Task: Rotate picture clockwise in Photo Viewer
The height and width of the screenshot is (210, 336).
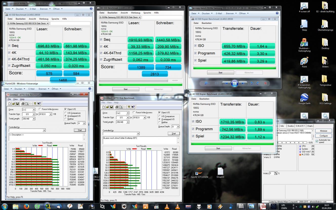Action: pyautogui.click(x=258, y=83)
